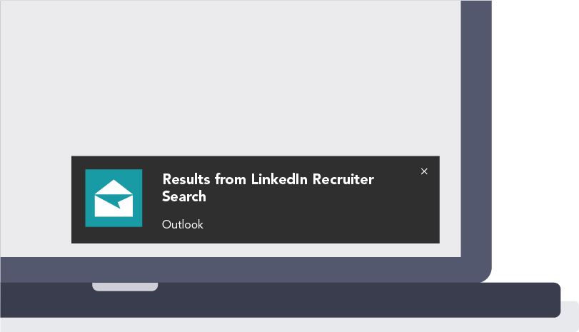Click the white background right of the laptop
The height and width of the screenshot is (332, 579).
535,141
